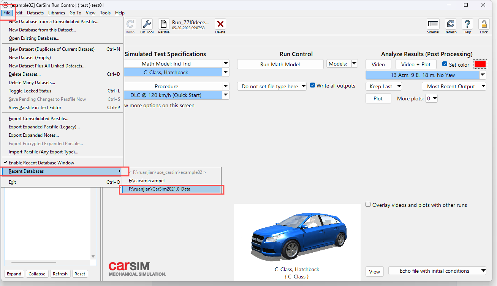Click the Refresh button below the sidebar tree
Viewport: 497px width, 286px height.
60,274
